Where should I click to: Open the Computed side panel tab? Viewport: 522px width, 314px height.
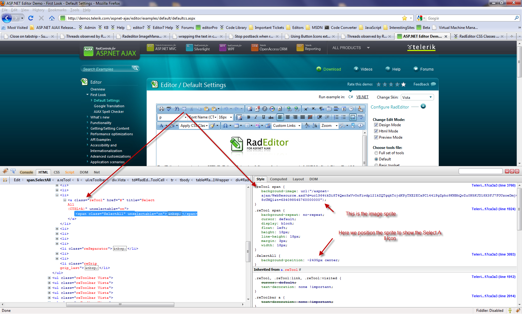(278, 179)
